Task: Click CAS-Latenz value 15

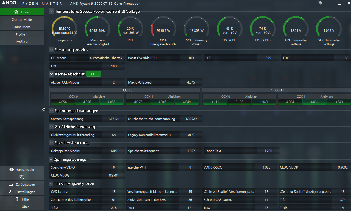Action: 114,192
